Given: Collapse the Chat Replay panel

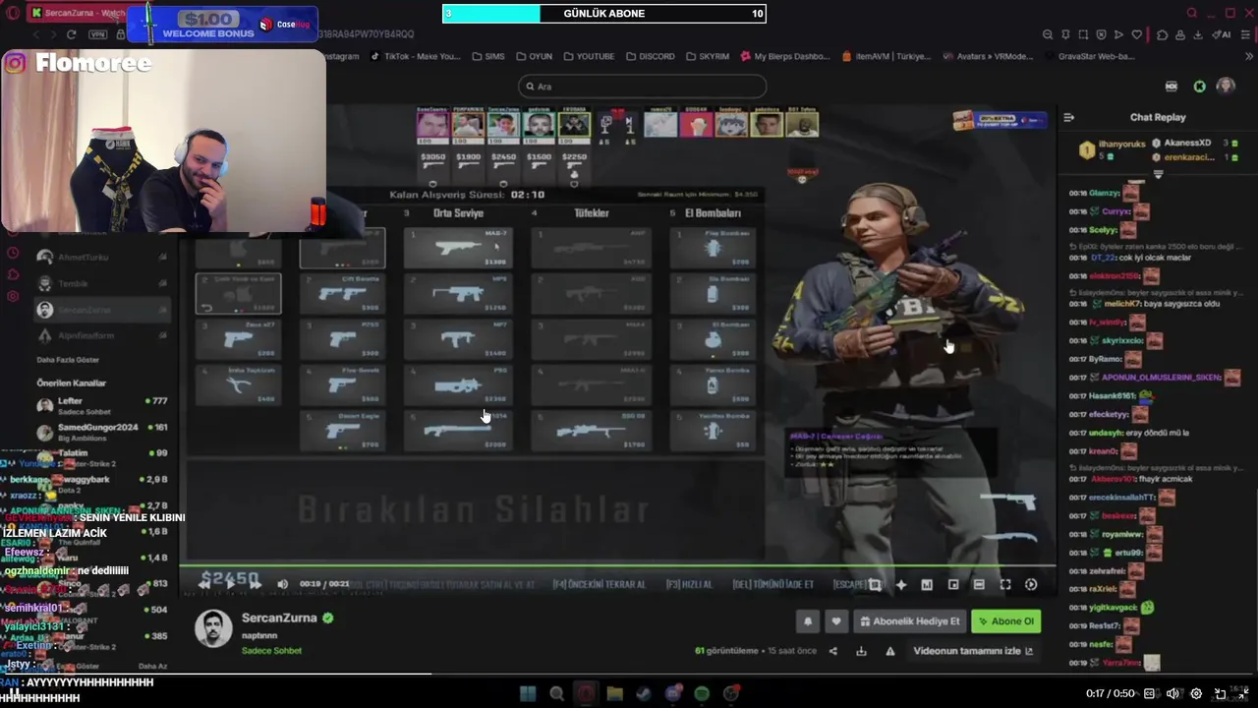Looking at the screenshot, I should tap(1068, 117).
